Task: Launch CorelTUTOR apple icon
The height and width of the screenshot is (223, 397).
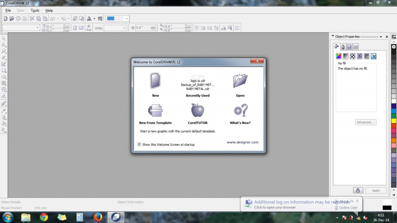Action: click(x=197, y=110)
